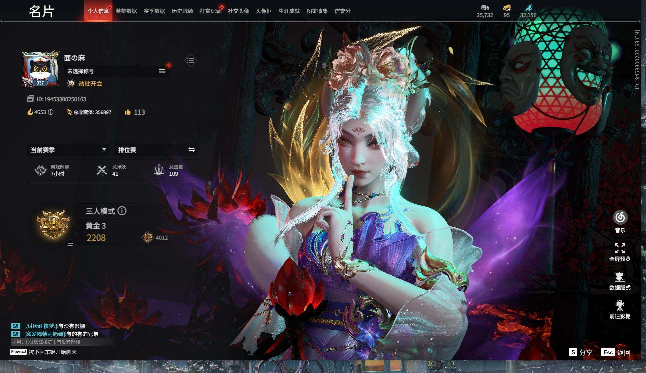Screen dimensions: 646x373
Task: Open the 历史战绩 tab
Action: click(x=182, y=11)
